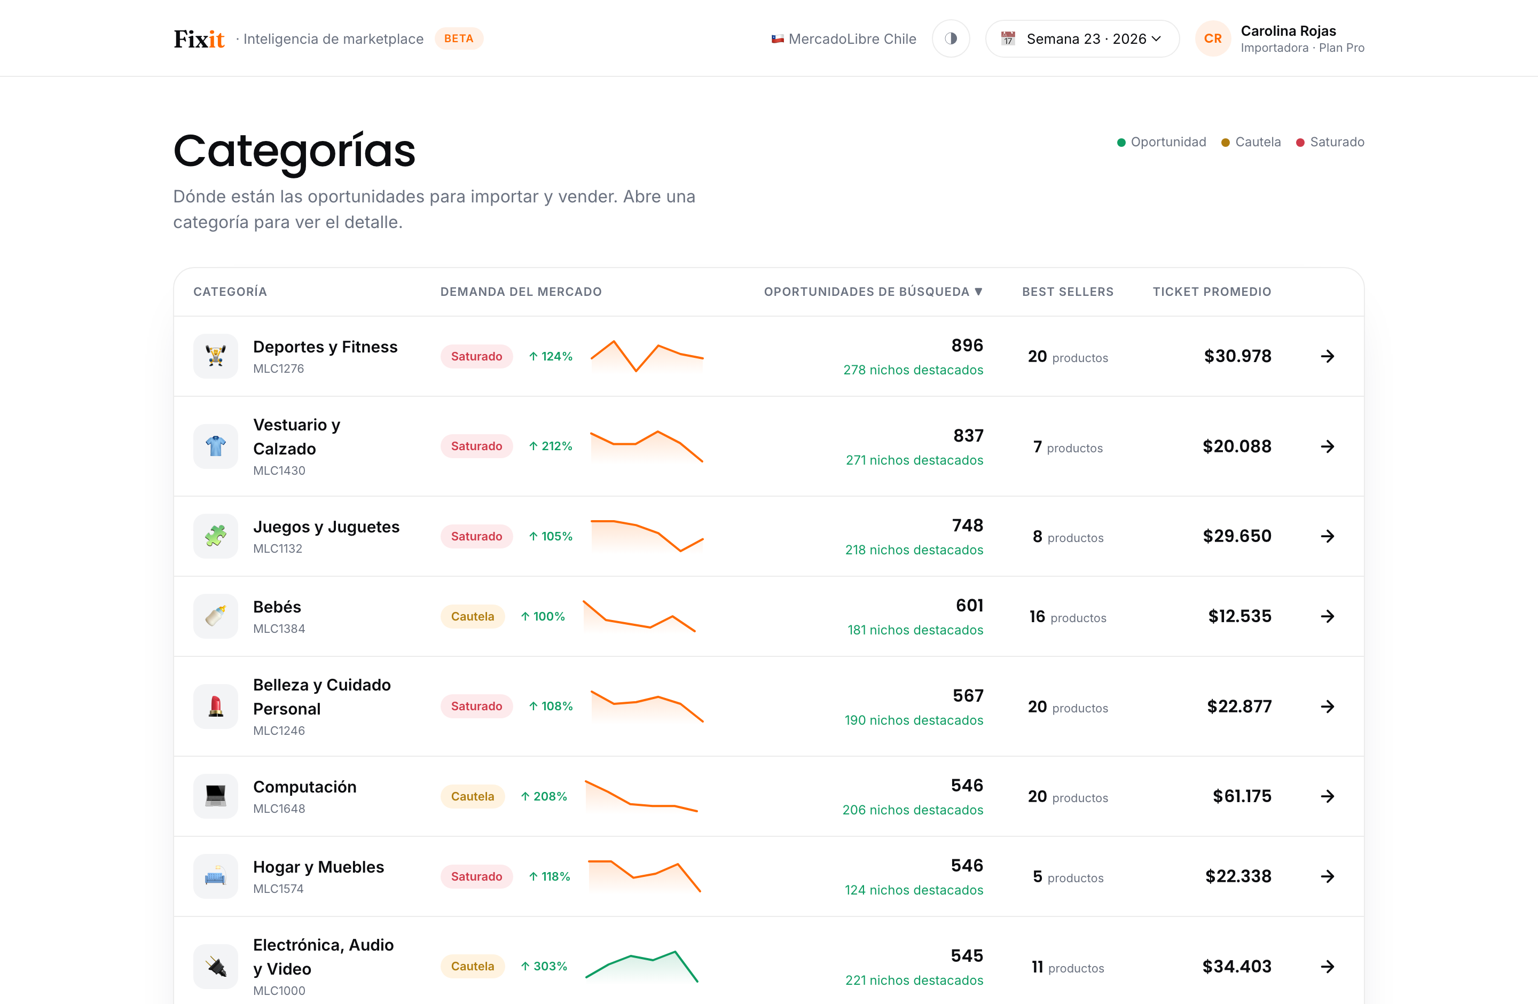Click the Fixit logo
Viewport: 1538px width, 1004px height.
(199, 39)
